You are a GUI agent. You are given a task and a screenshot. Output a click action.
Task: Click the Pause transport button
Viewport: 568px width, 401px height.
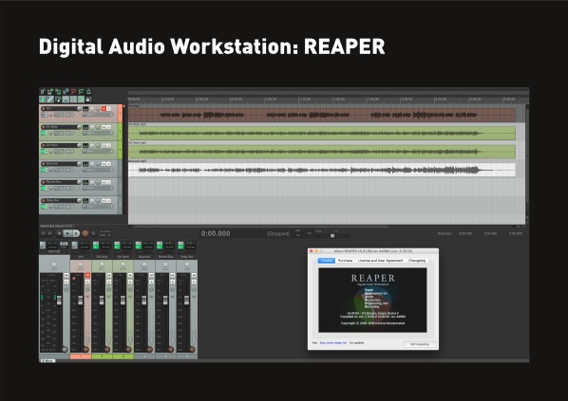[x=76, y=233]
